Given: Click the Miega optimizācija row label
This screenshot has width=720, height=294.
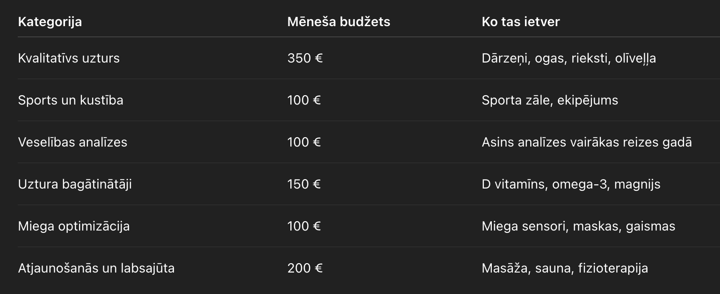Looking at the screenshot, I should click(x=74, y=226).
